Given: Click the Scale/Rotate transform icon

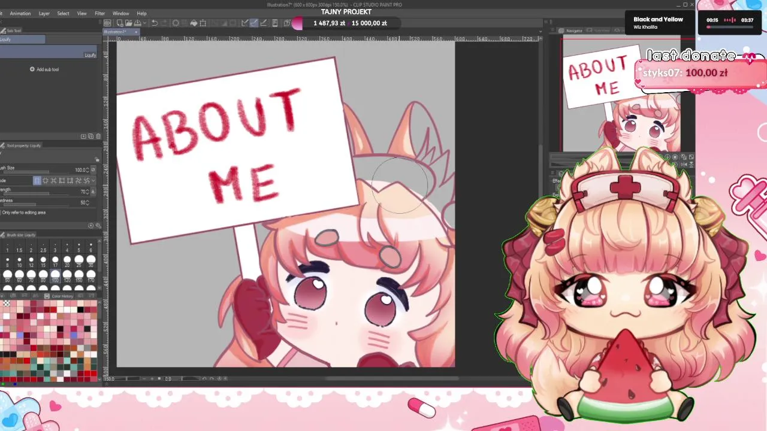Looking at the screenshot, I should click(x=203, y=23).
